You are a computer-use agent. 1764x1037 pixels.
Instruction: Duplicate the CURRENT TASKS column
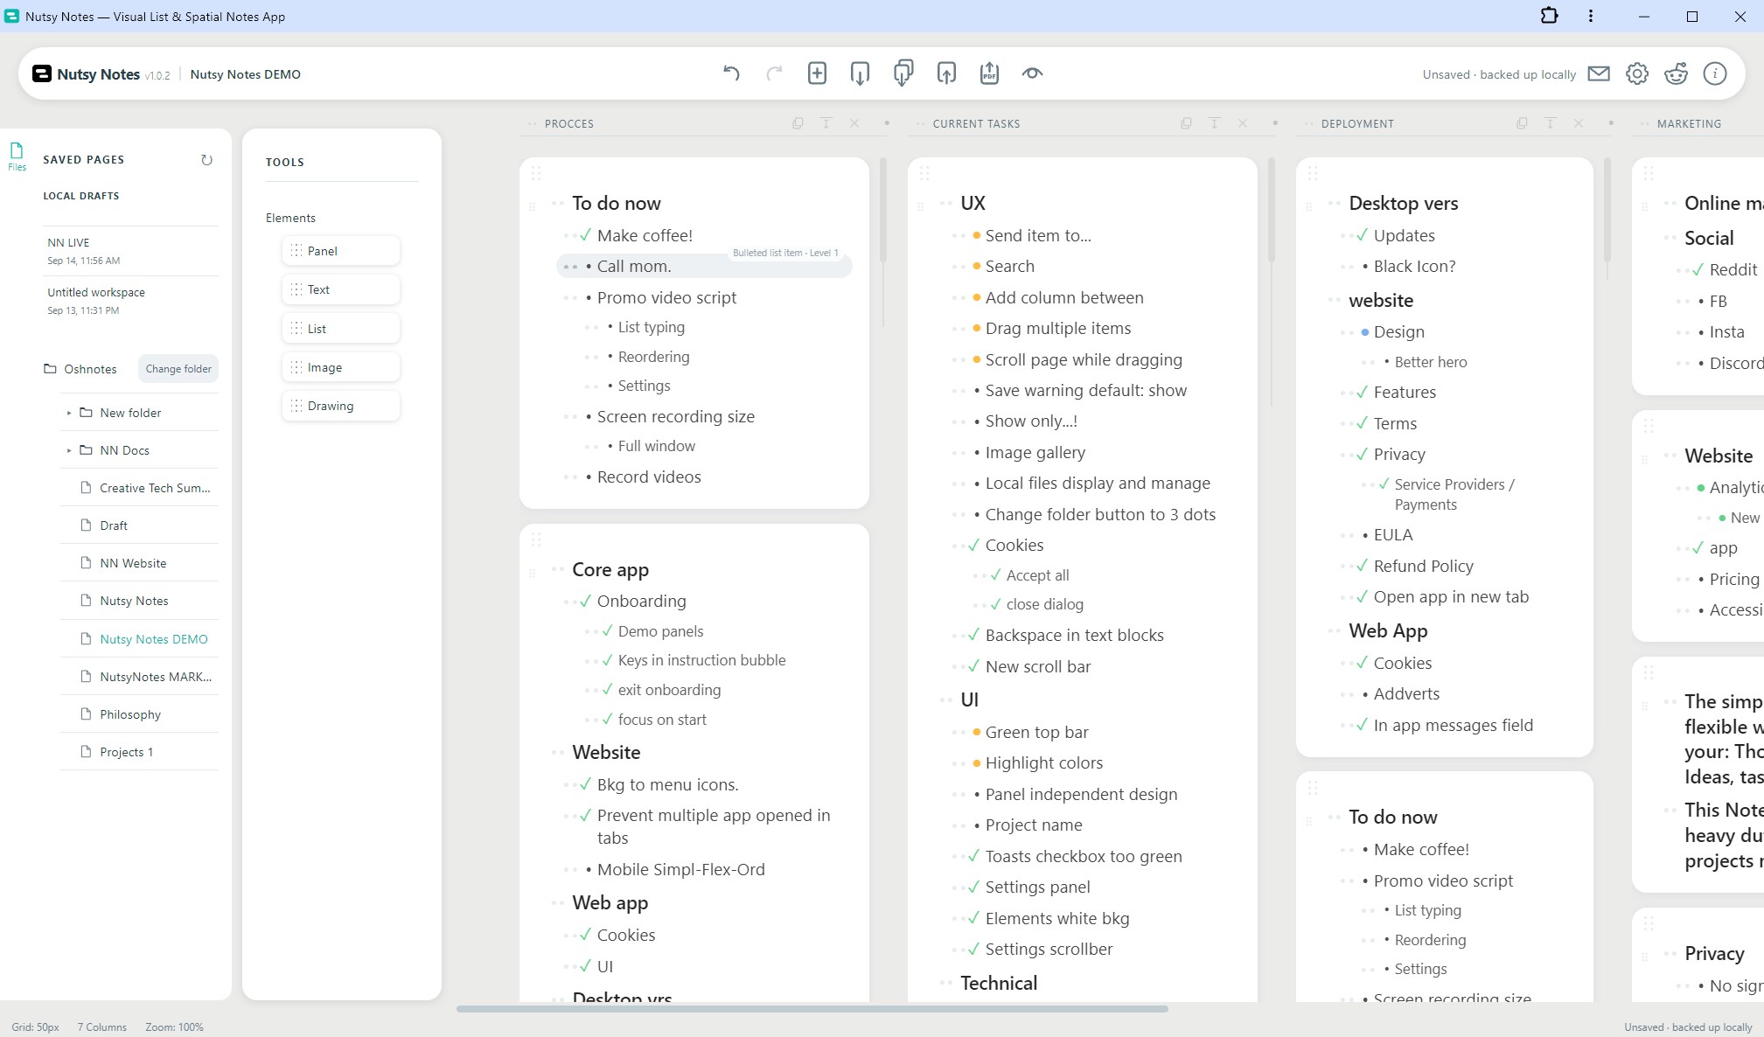[x=1186, y=123]
